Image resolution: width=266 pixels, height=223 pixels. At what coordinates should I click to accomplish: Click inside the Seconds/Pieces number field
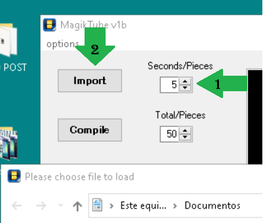[169, 85]
